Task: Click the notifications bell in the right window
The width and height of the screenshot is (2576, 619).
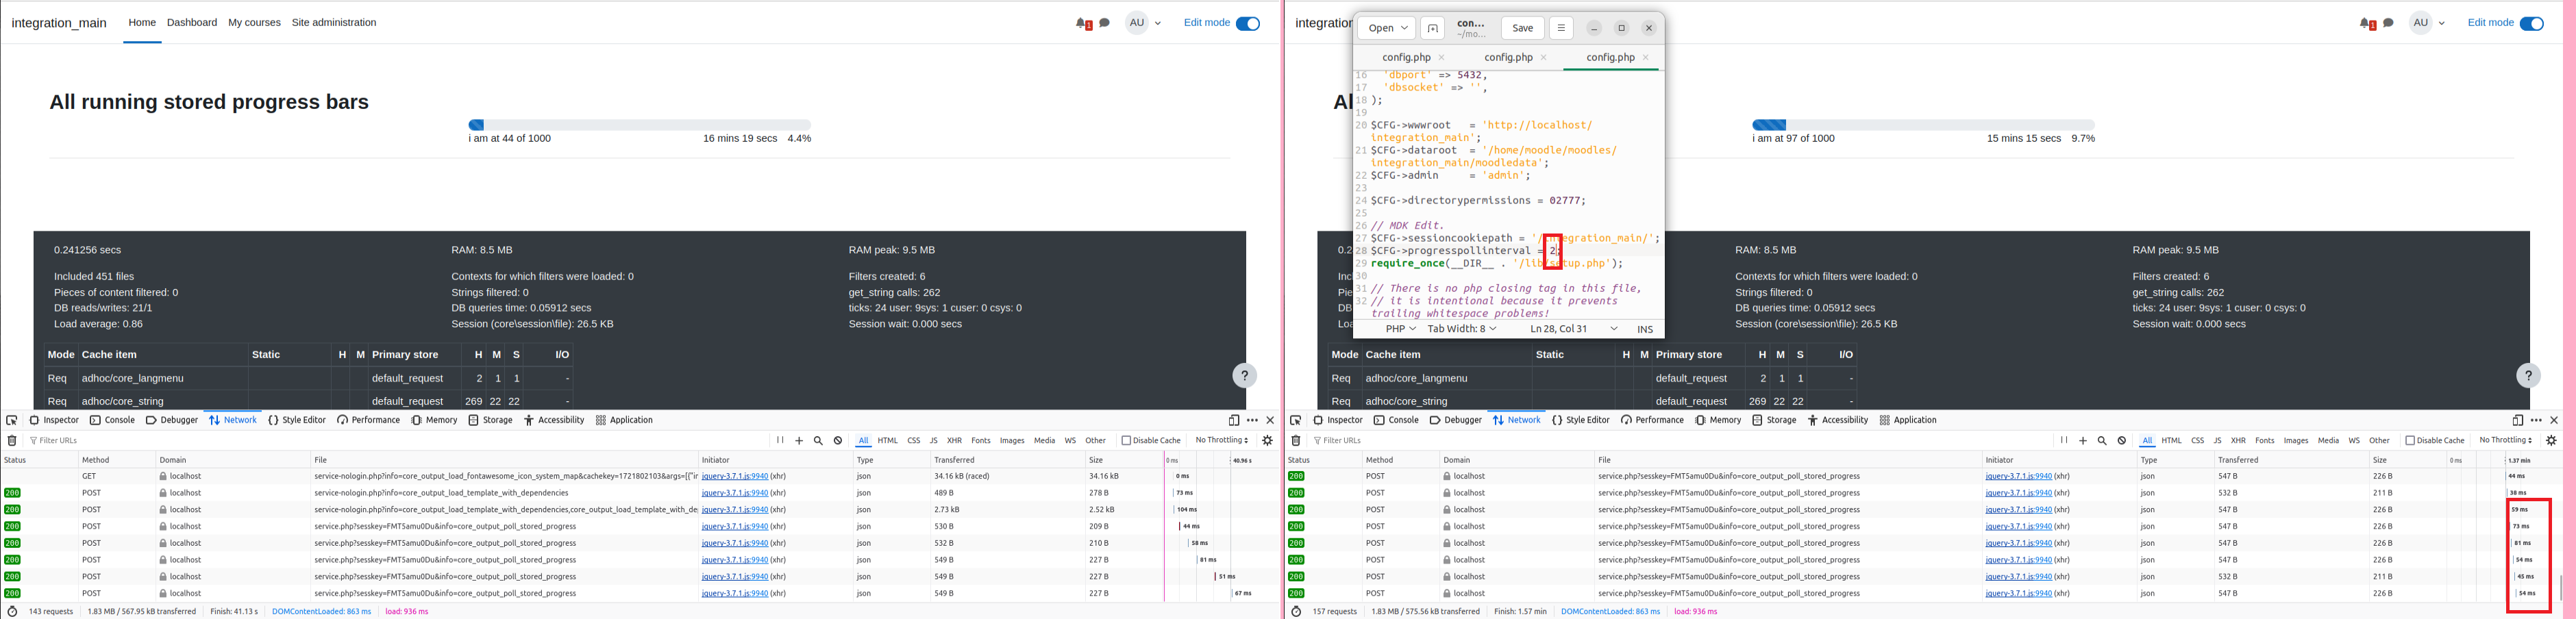Action: coord(2366,23)
